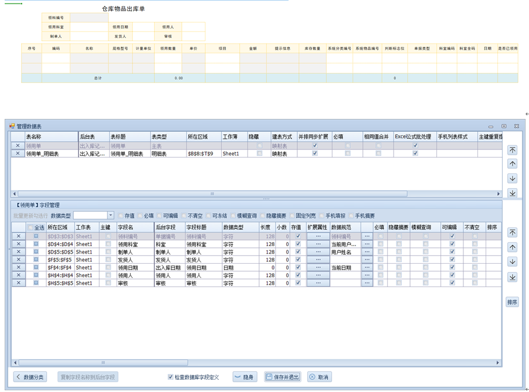The height and width of the screenshot is (392, 529).
Task: Click 建表方式 cell for 领用单_明细表
Action: coord(283,154)
